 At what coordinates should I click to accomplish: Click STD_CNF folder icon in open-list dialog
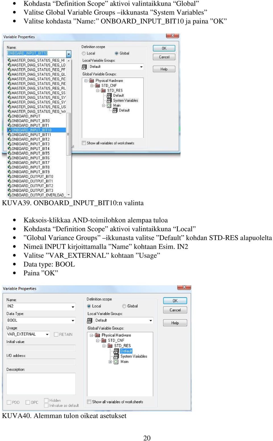(x=98, y=85)
